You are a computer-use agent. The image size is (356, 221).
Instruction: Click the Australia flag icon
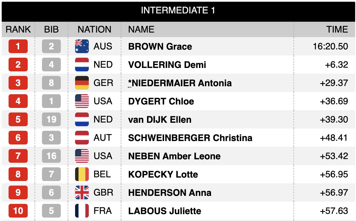click(82, 46)
